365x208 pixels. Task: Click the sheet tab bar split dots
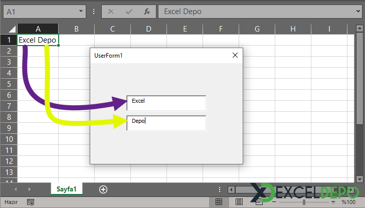point(219,189)
